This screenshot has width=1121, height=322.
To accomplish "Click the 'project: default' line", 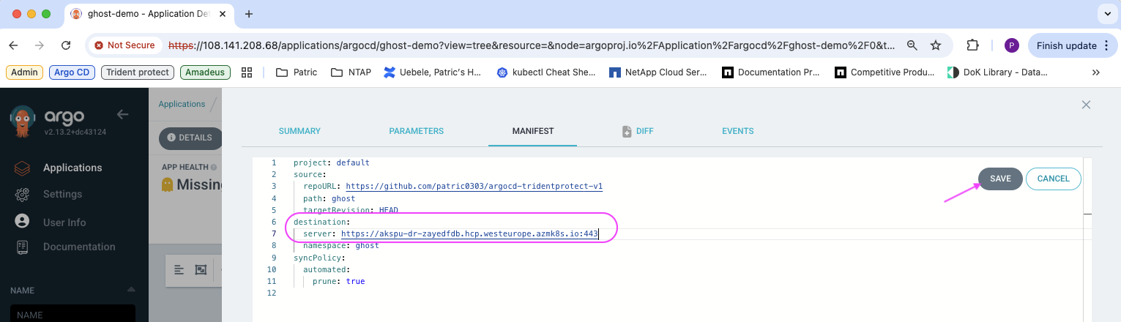I will (x=332, y=162).
